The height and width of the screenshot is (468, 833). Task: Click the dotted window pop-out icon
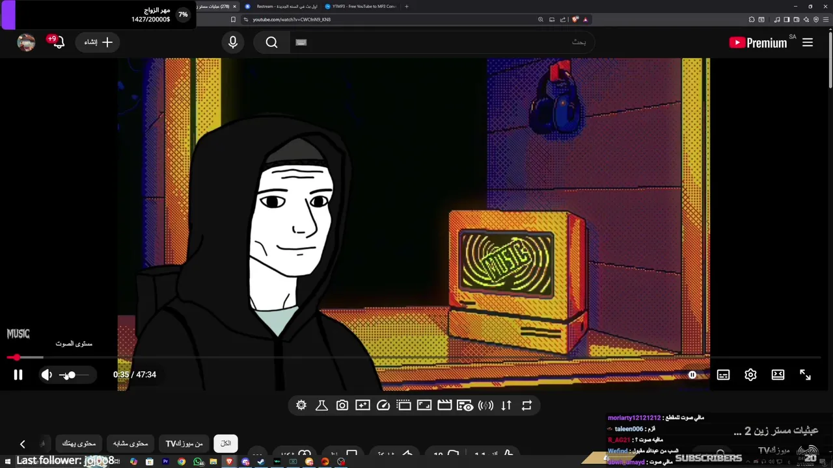click(x=403, y=405)
